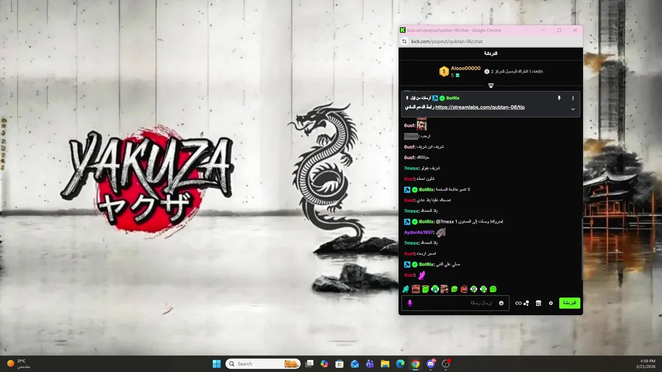Expand leaderboard with down-arrow handle
Viewport: 662px width, 372px height.
(491, 86)
